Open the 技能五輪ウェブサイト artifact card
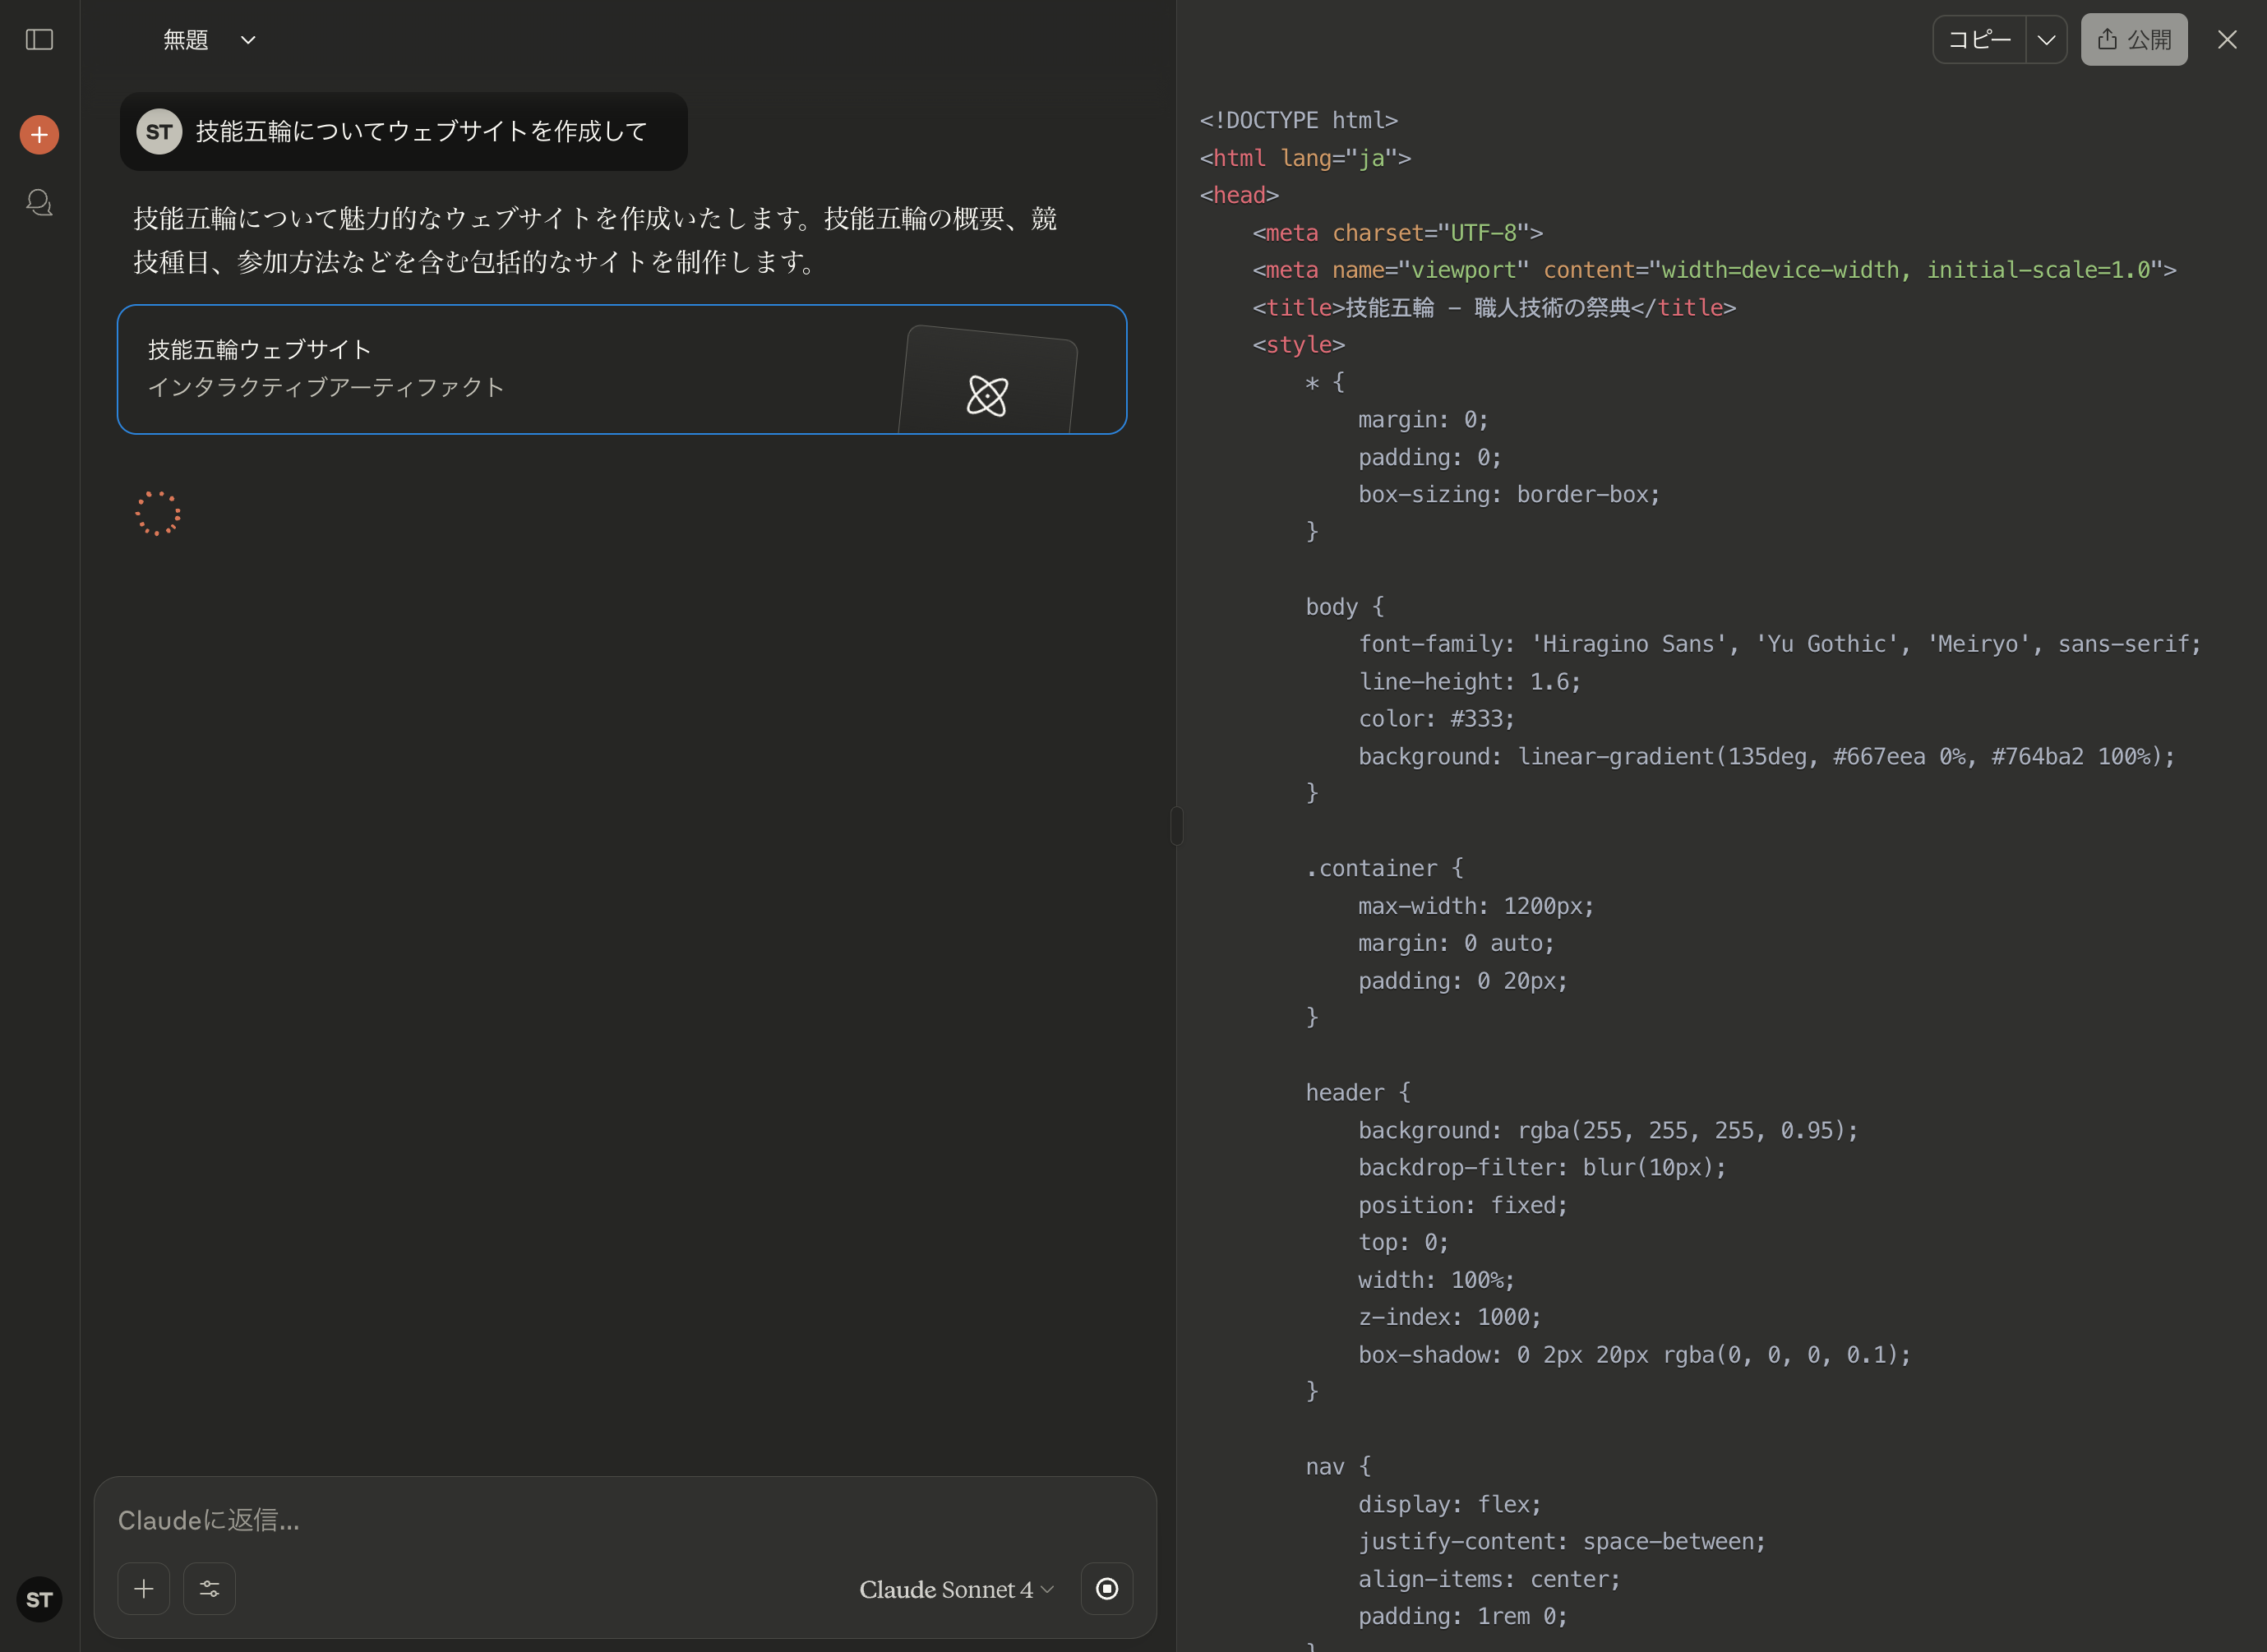Viewport: 2267px width, 1652px height. (622, 369)
